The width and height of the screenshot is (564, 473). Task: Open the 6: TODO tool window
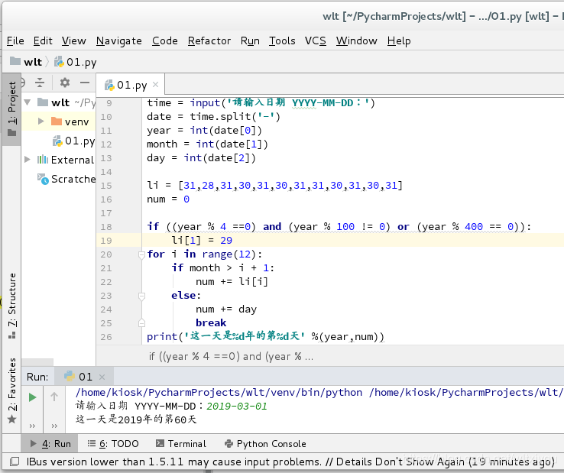pos(113,443)
